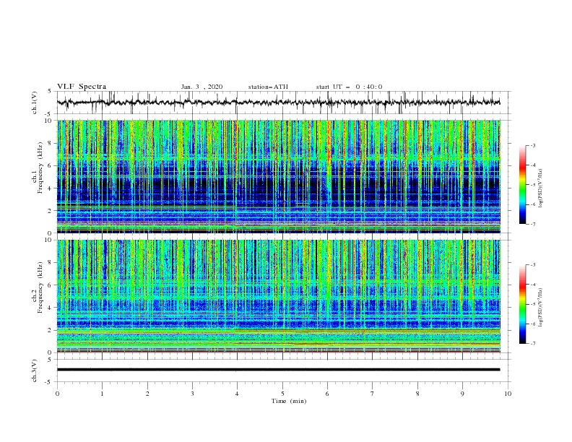
Task: Click the "-4" label on ch.2 color bar
Action: pyautogui.click(x=533, y=285)
